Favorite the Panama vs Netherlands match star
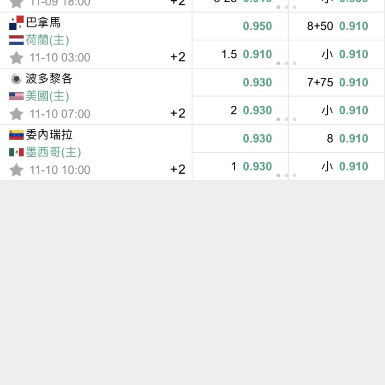The image size is (385, 385). click(x=17, y=58)
